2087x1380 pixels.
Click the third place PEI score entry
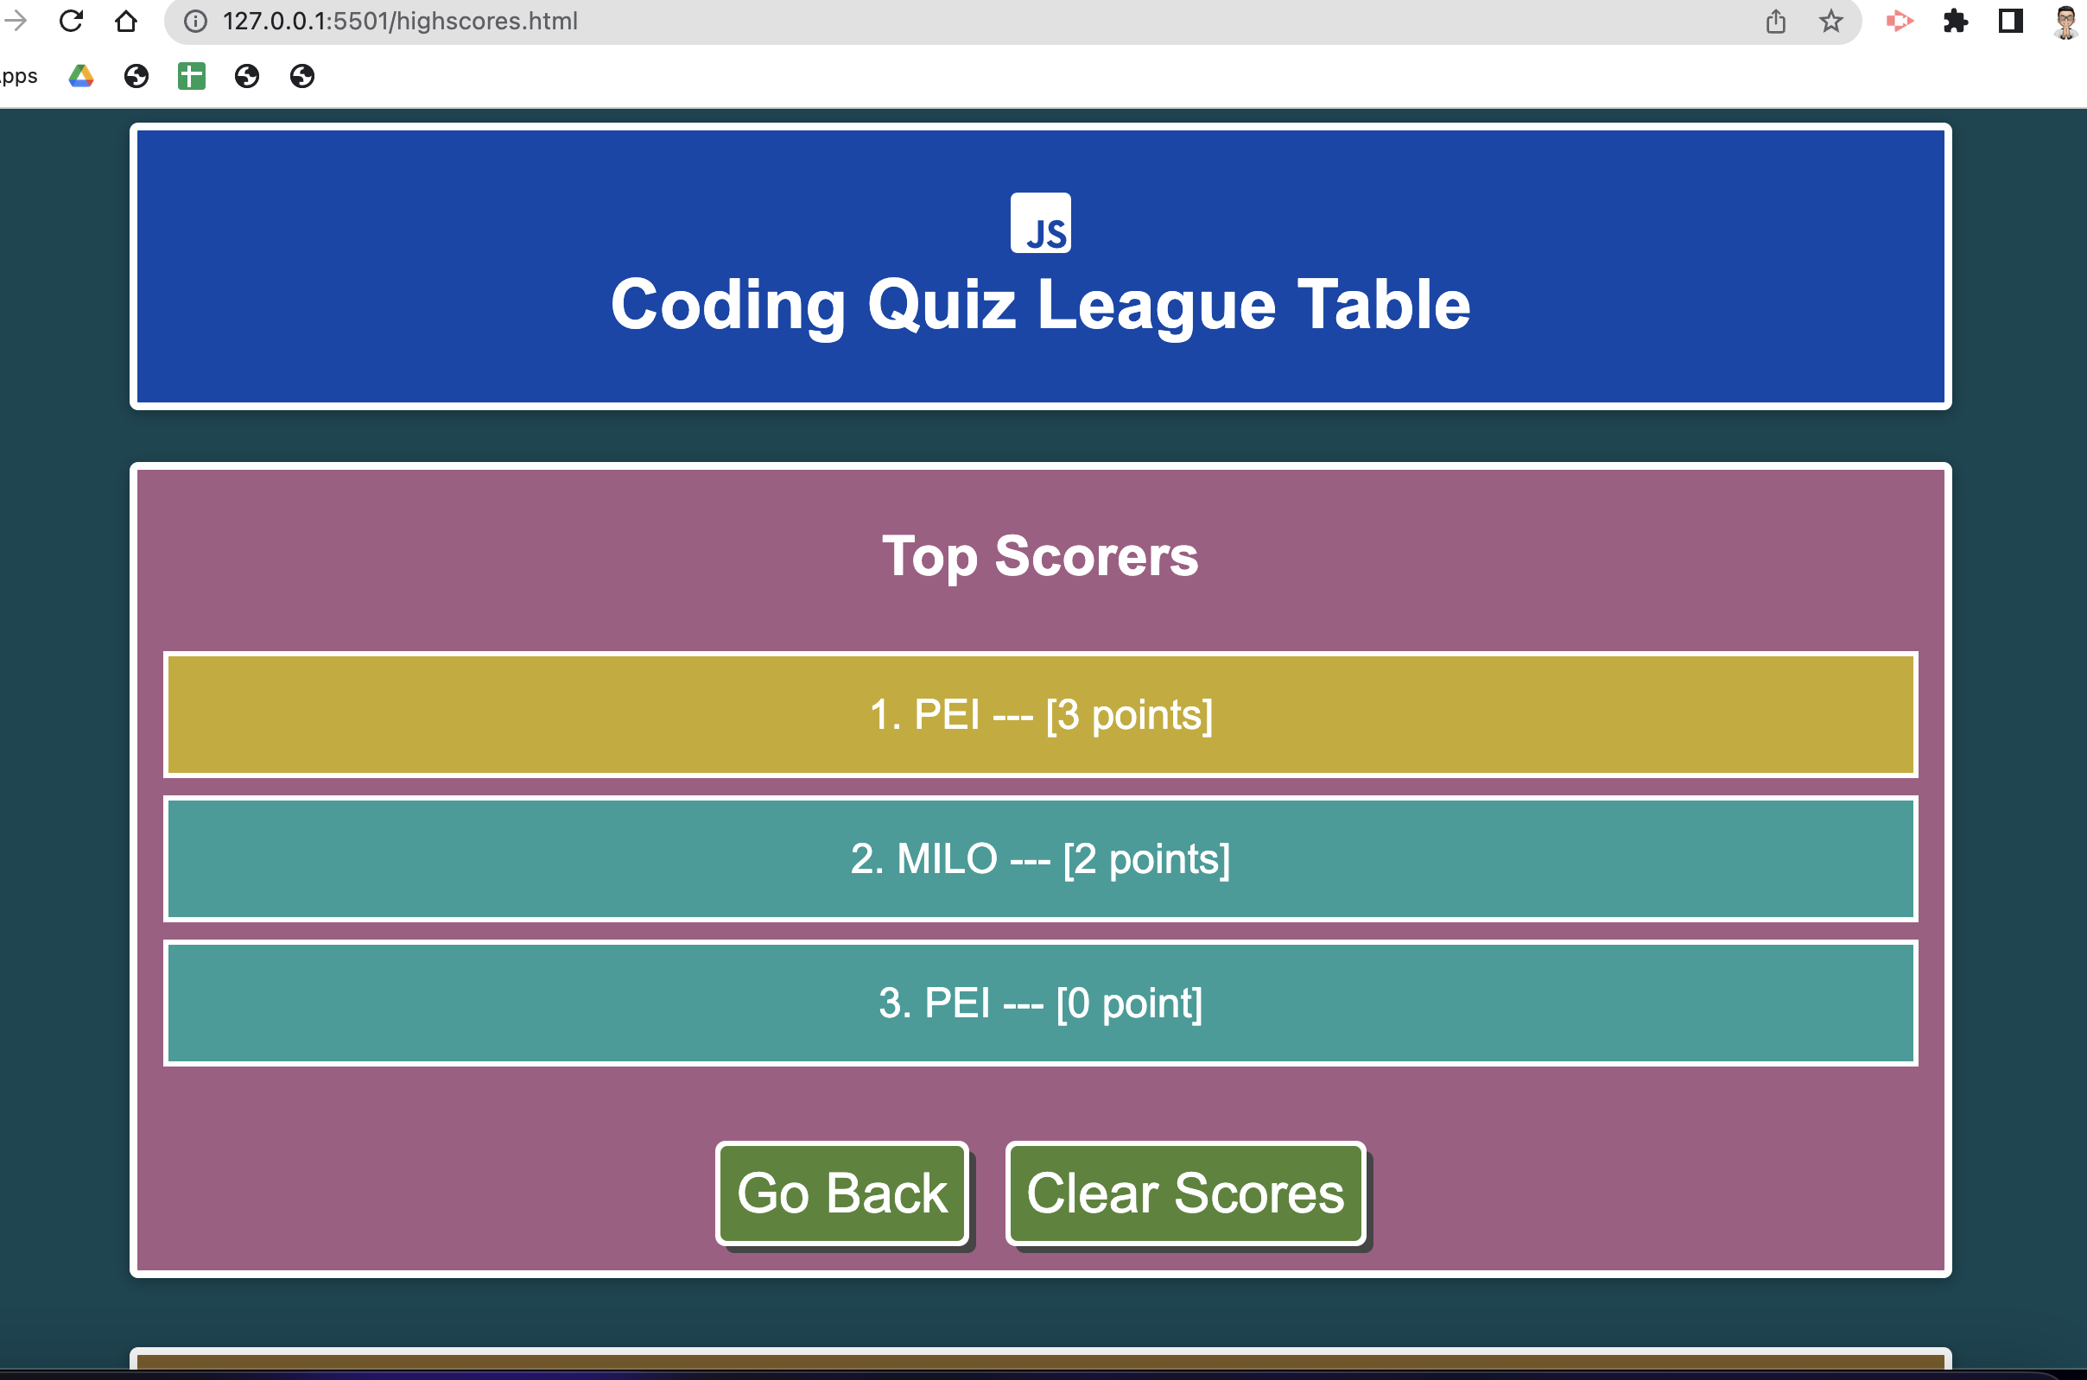[x=1041, y=1003]
